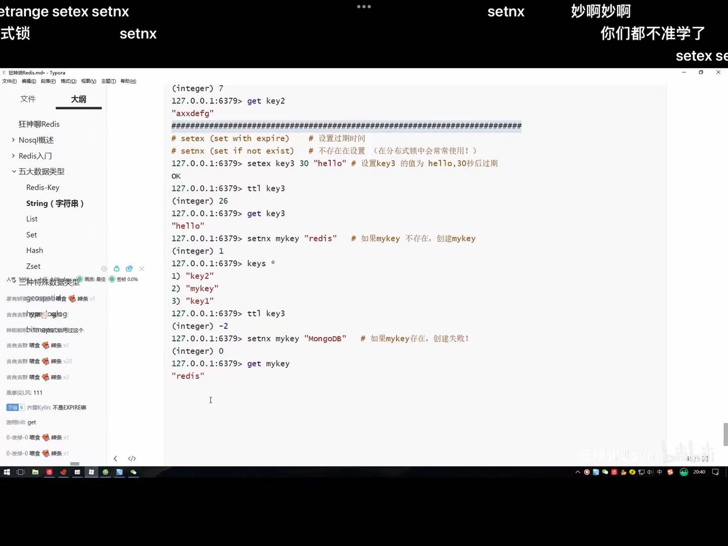The image size is (728, 546).
Task: Jump to Redis-Key outline entry
Action: pyautogui.click(x=43, y=187)
